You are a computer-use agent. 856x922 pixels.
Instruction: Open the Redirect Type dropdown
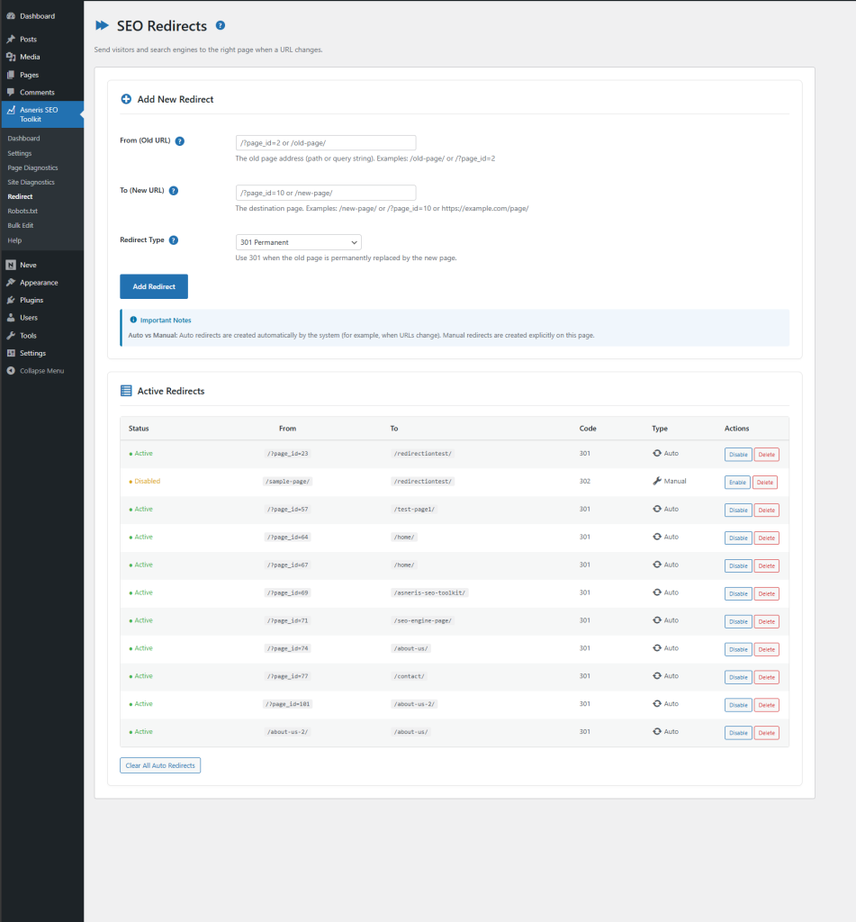click(x=298, y=241)
